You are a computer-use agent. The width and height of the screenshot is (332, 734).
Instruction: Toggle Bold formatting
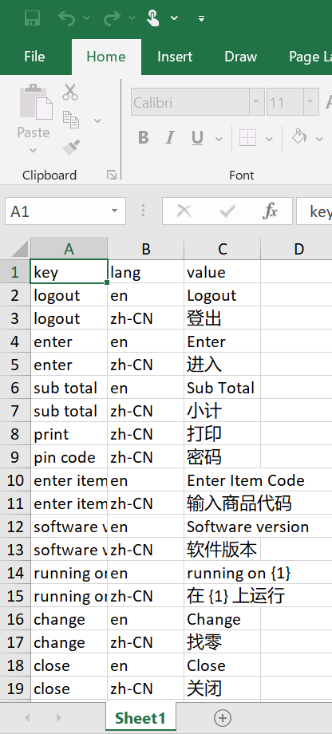[x=144, y=137]
